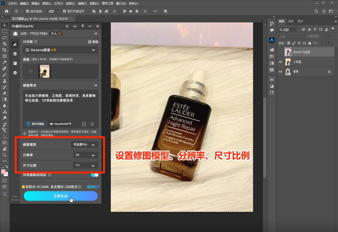Select the Zoom tool in the toolbar
The width and height of the screenshot is (338, 232).
(x=5, y=155)
